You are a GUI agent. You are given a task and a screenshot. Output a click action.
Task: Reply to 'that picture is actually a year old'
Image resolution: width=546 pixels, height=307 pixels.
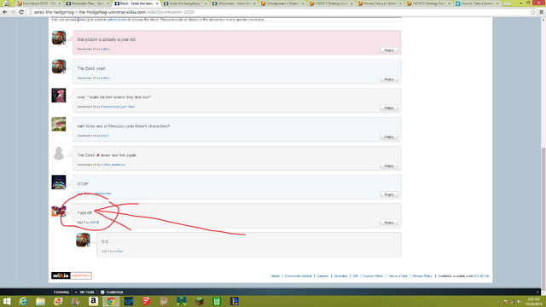389,50
